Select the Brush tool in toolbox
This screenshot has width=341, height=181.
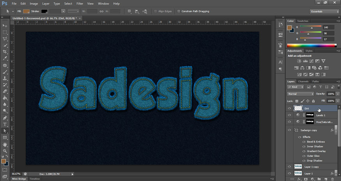5,72
